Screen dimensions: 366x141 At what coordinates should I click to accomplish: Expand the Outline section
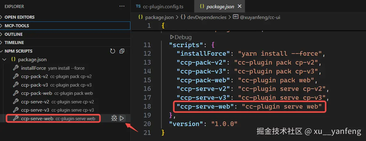65,34
